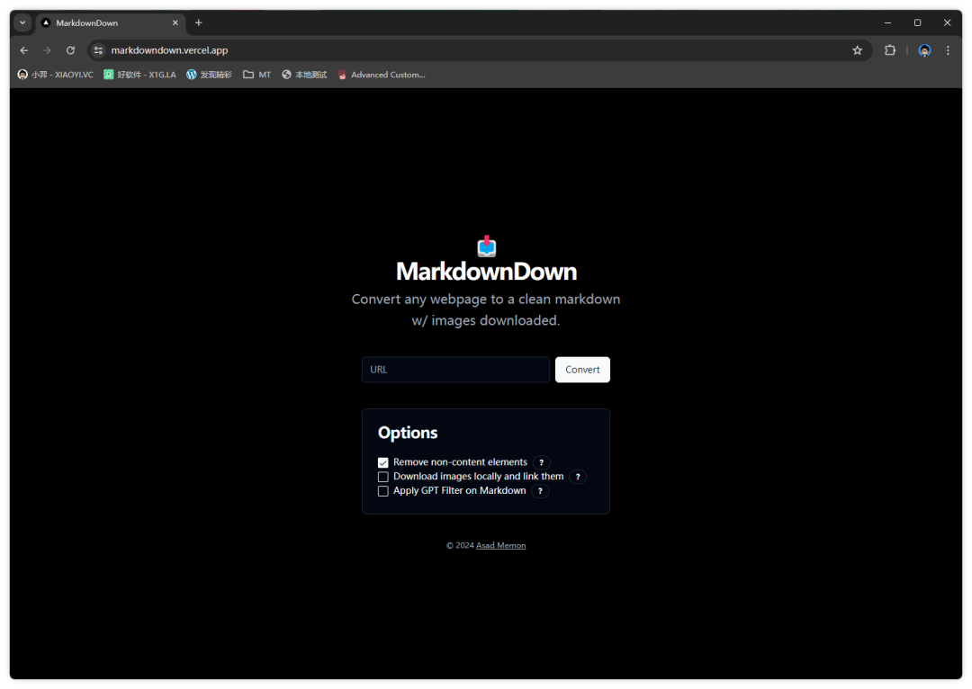View site information icon in address bar
This screenshot has width=972, height=689.
98,50
